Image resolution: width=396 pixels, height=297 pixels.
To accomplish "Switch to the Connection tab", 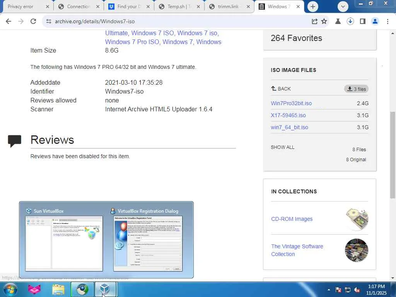I will pos(78,7).
